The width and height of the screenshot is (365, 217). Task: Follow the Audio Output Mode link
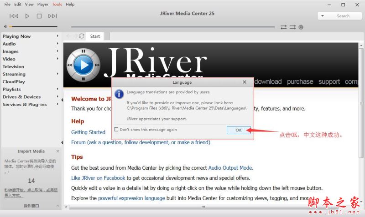click(230, 168)
